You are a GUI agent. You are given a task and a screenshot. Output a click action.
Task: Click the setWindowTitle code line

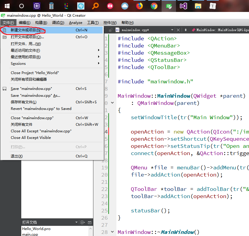click(186, 117)
